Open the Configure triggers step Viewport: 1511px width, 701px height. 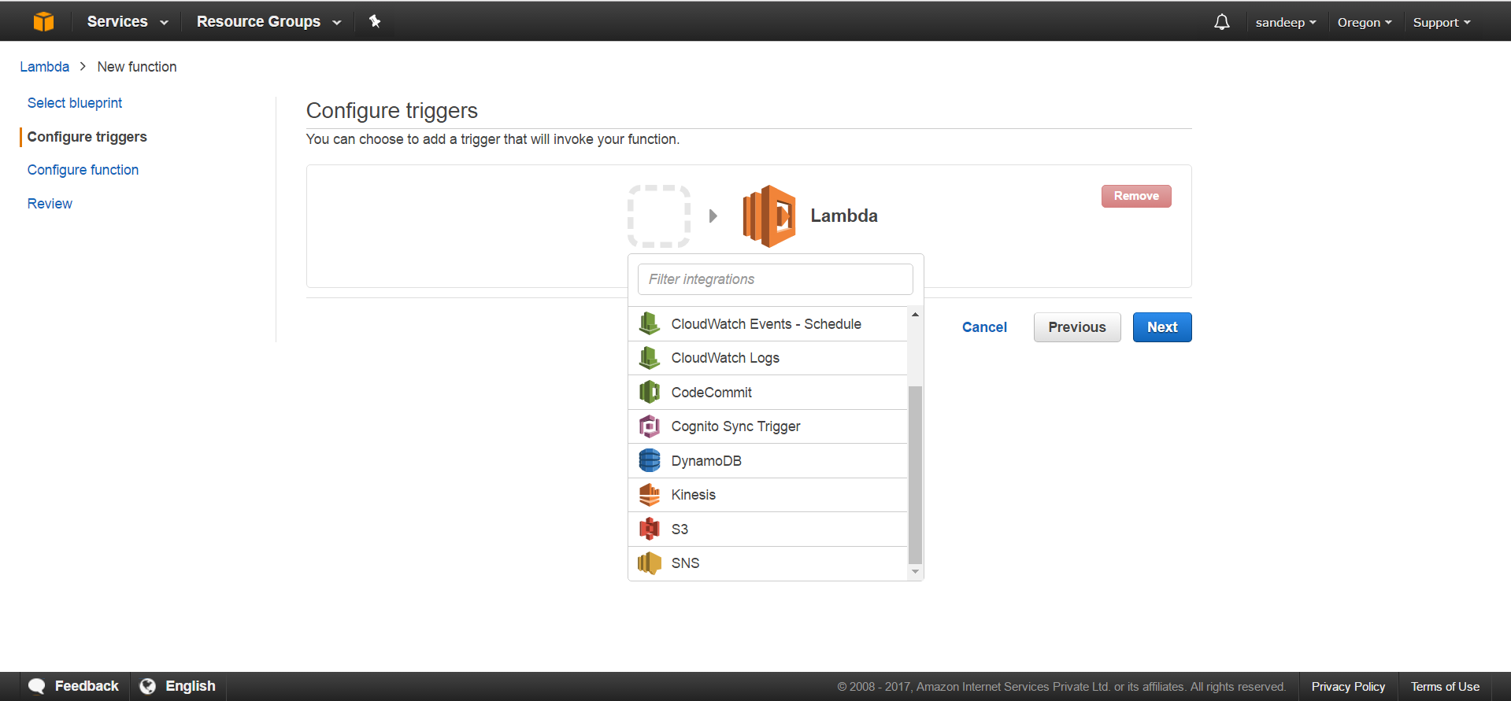pyautogui.click(x=87, y=137)
